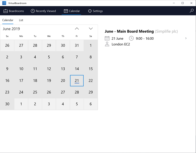Click the Settings gear icon
The width and height of the screenshot is (196, 153).
coord(90,11)
